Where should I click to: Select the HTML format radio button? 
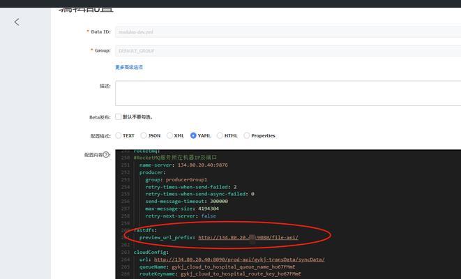coord(220,135)
